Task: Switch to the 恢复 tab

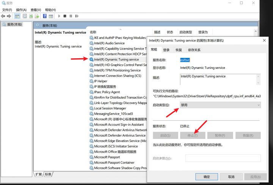Action: (x=179, y=50)
